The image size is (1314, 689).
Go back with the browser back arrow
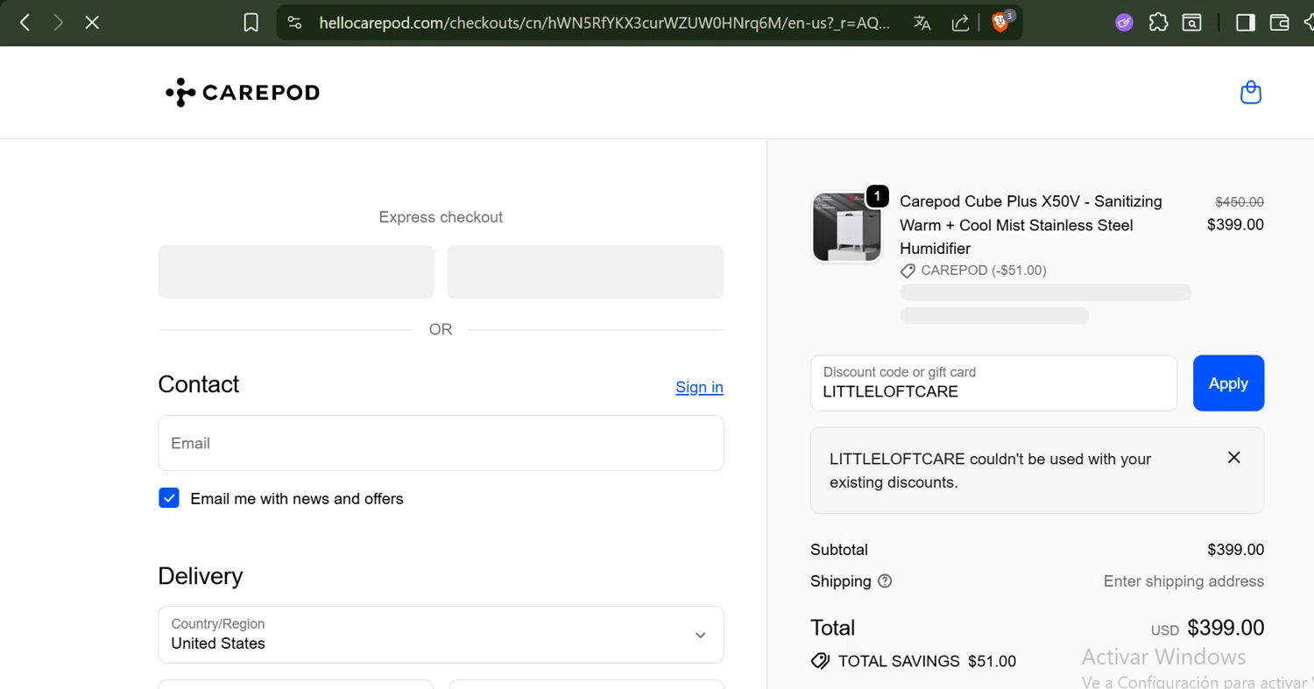coord(25,23)
